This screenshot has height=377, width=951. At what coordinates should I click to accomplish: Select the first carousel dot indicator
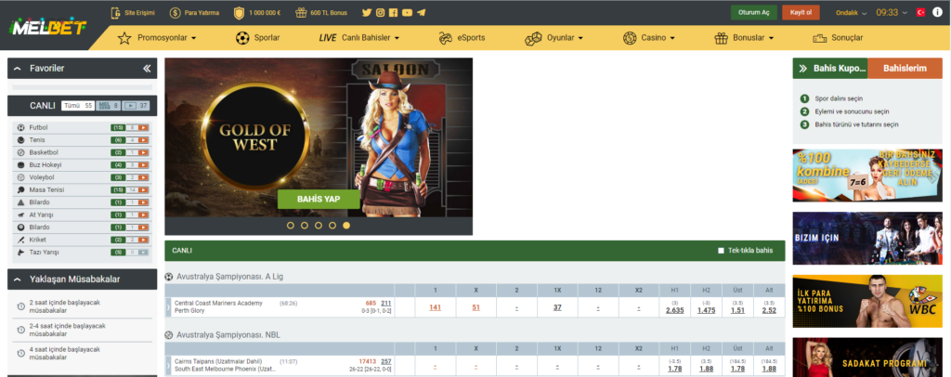coord(291,225)
